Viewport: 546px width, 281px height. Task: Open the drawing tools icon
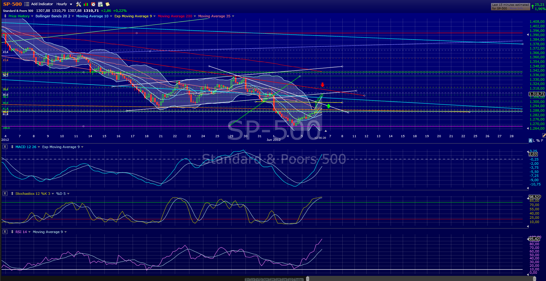pos(79,4)
